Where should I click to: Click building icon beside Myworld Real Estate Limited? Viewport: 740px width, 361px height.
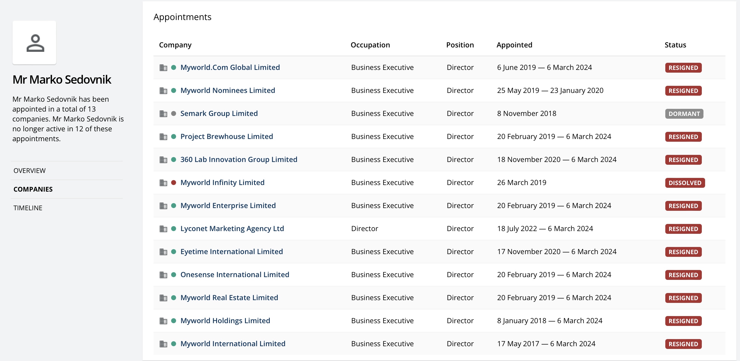(x=163, y=298)
